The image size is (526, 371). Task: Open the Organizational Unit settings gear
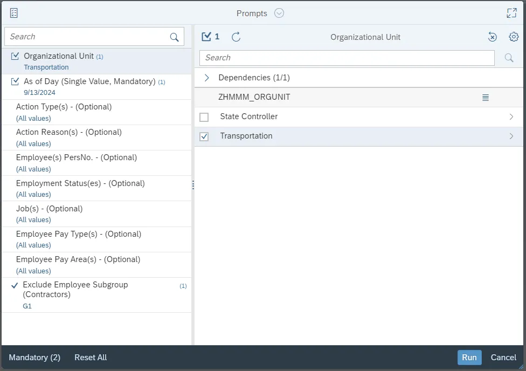[514, 37]
